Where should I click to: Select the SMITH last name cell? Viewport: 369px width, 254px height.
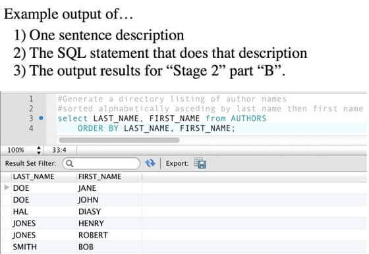[25, 247]
